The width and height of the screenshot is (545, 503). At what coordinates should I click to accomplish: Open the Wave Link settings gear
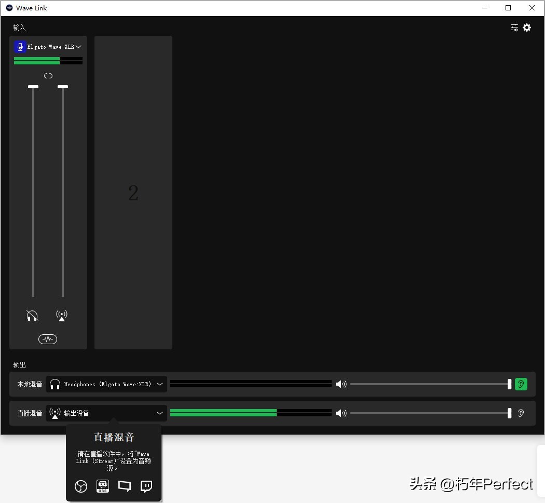(527, 28)
